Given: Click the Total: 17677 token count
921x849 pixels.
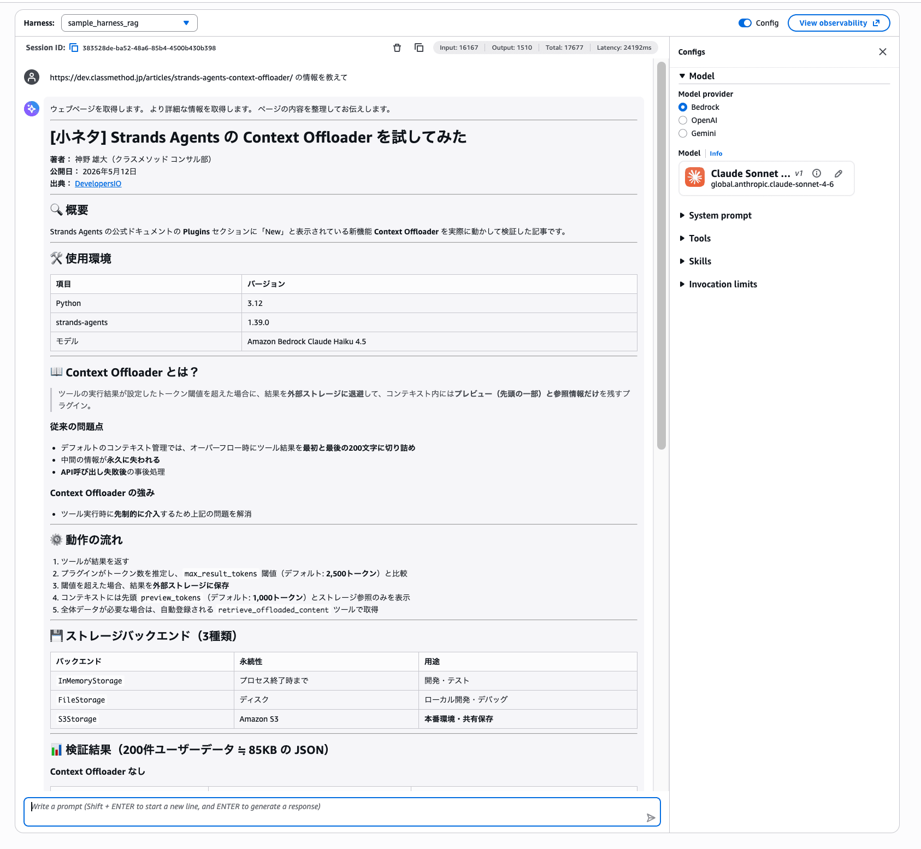Looking at the screenshot, I should (564, 48).
